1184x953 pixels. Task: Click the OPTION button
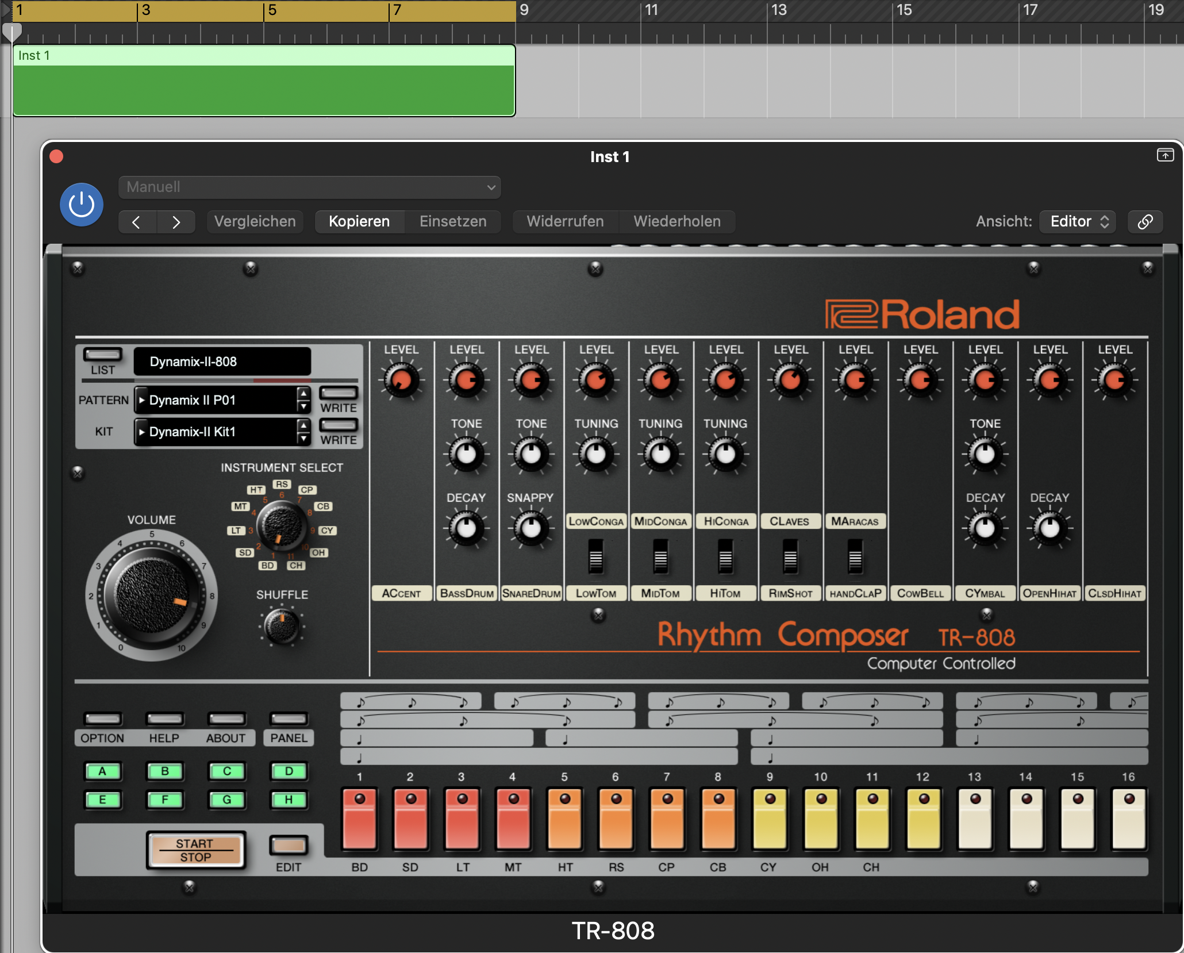tap(102, 719)
